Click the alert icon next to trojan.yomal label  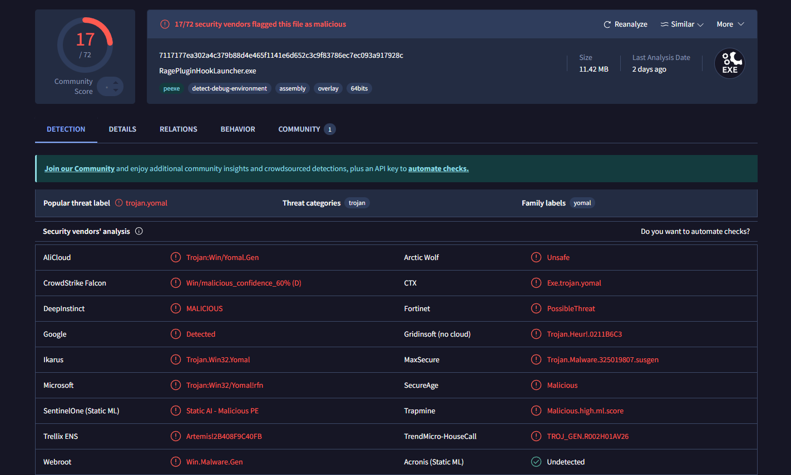(119, 203)
